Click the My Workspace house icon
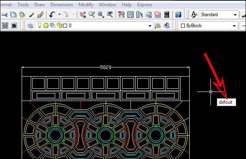Screen dimensions: 246x159 coord(14,26)
